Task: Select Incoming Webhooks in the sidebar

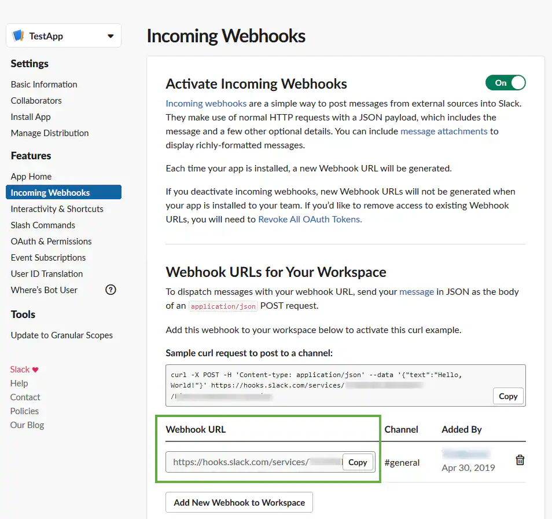Action: (64, 192)
